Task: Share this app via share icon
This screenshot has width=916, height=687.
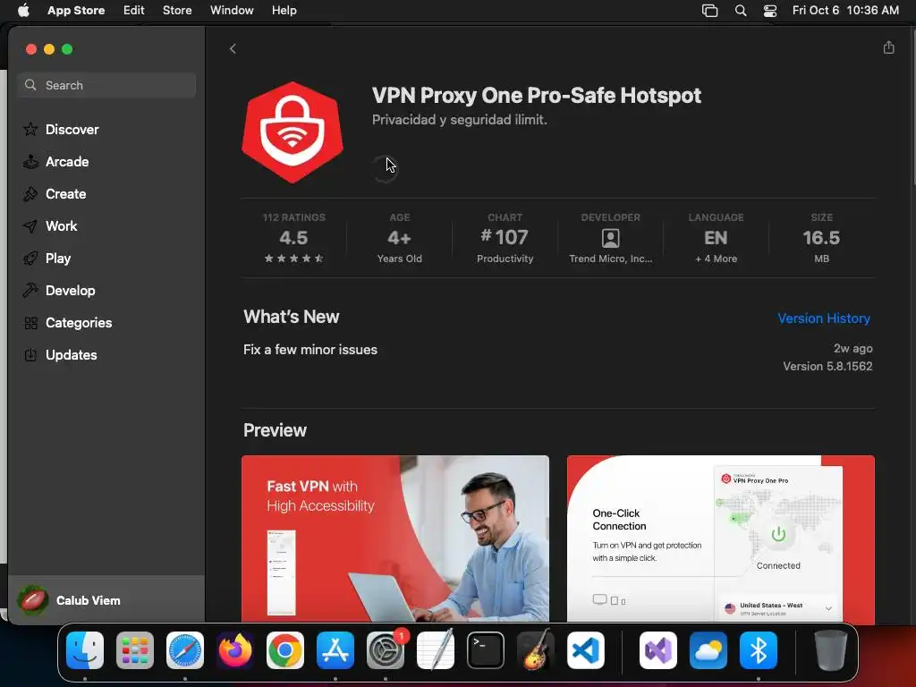Action: [888, 48]
